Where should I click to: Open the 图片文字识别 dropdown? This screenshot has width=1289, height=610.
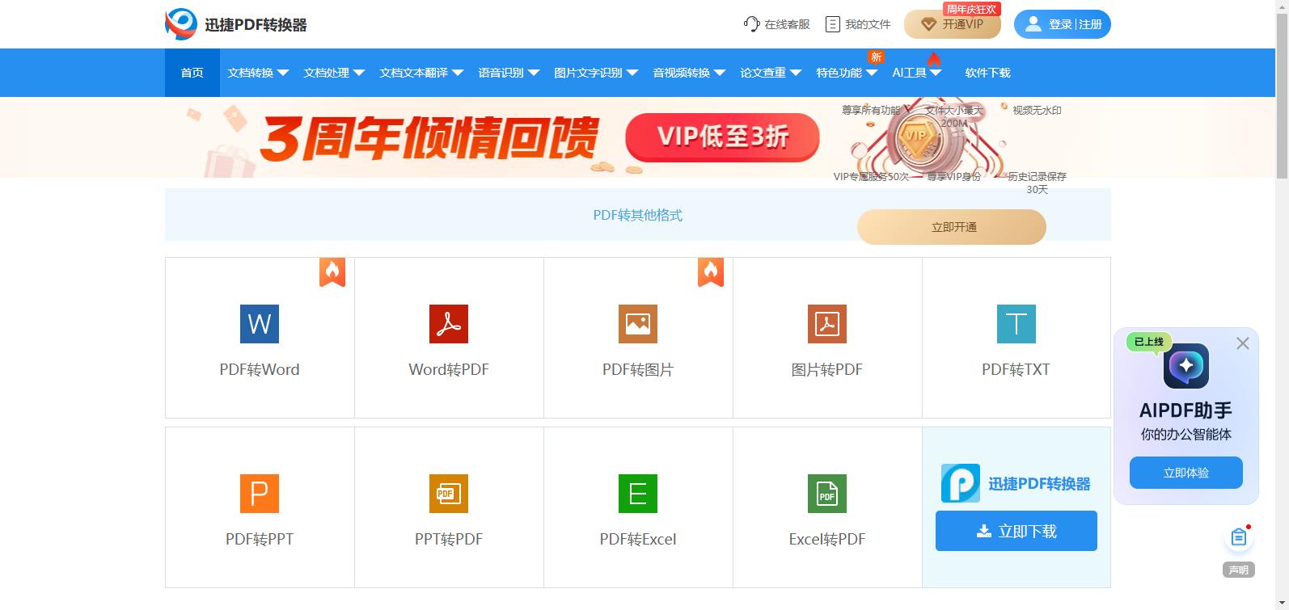click(596, 73)
